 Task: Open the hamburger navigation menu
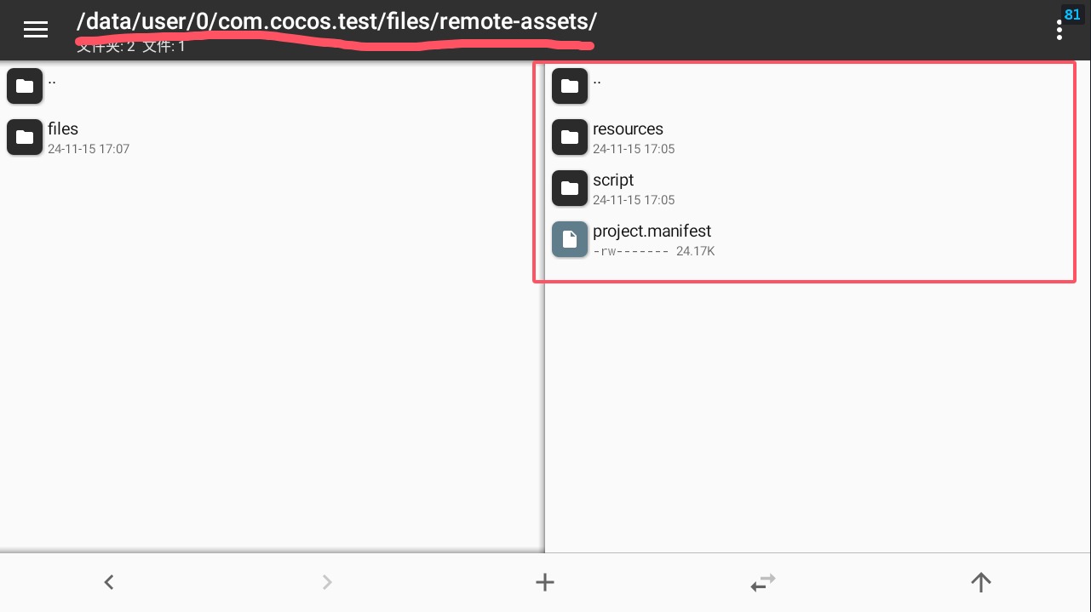(36, 30)
